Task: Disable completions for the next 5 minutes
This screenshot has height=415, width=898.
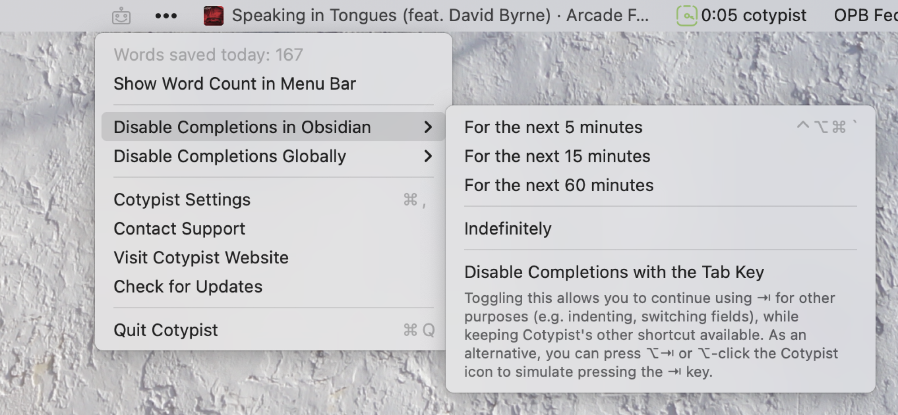Action: click(660, 127)
